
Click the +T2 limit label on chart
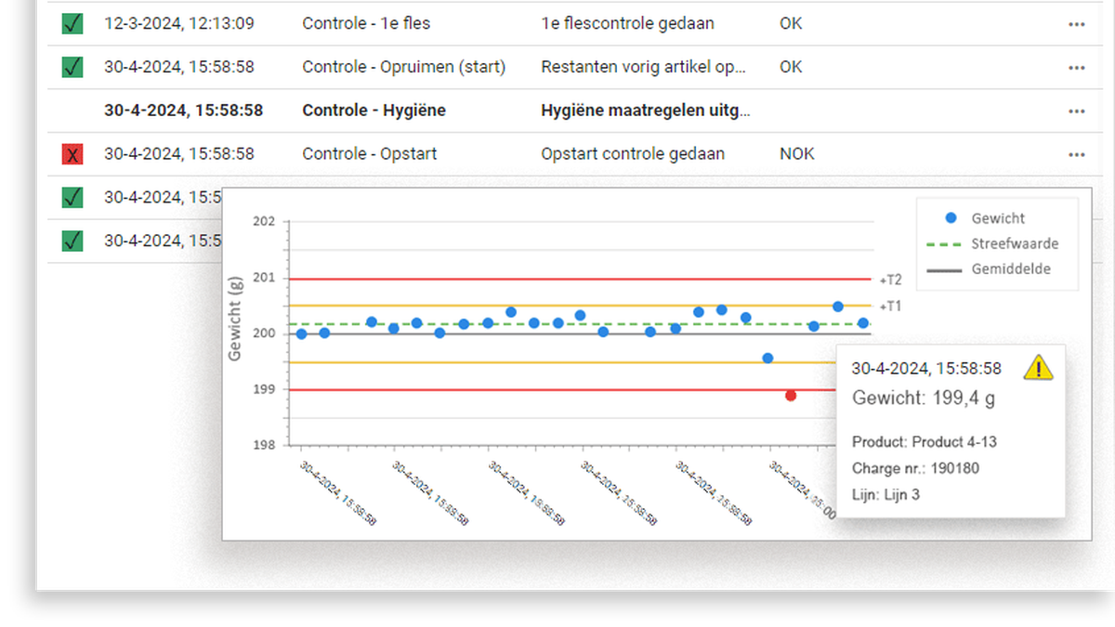890,280
